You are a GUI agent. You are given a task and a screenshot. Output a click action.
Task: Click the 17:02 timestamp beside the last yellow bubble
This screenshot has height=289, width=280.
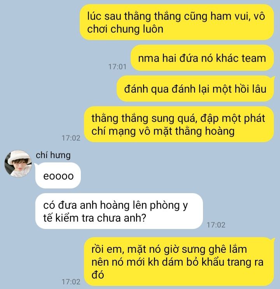pyautogui.click(x=71, y=282)
